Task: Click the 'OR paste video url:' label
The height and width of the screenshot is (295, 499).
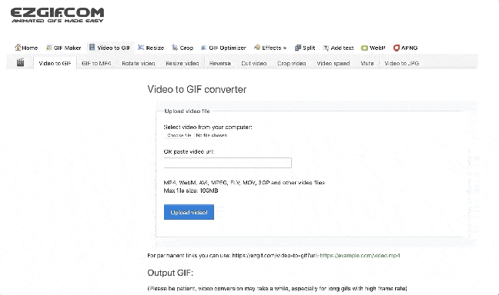Action: (x=189, y=152)
